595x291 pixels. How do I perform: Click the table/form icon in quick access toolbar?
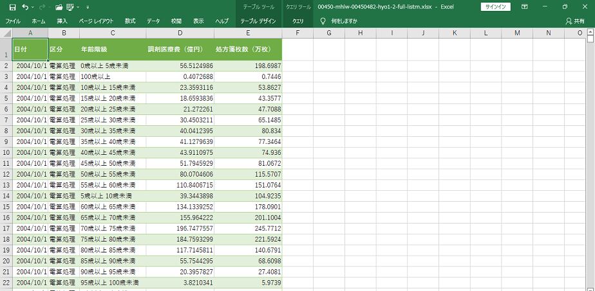tap(69, 7)
